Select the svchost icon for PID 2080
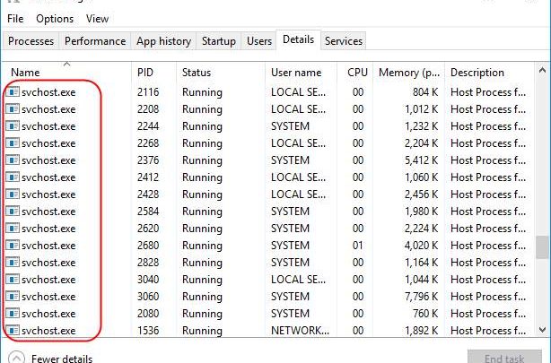This screenshot has width=551, height=363. tap(13, 313)
